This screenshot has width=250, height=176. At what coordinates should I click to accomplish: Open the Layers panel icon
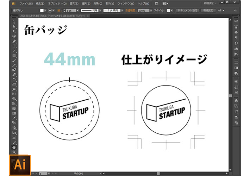[236, 101]
